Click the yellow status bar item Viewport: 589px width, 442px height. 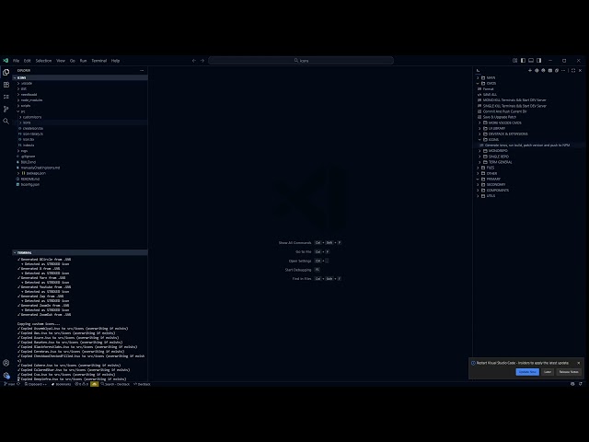click(94, 384)
